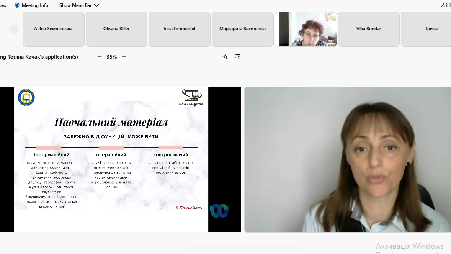This screenshot has height=254, width=451.
Task: Open the annotate tool icon
Action: 225,57
